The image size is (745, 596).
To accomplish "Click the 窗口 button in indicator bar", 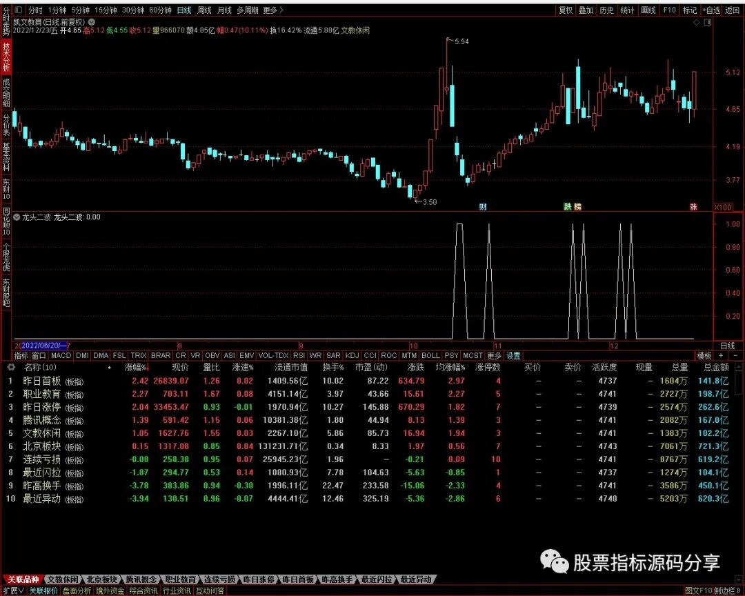I will pyautogui.click(x=39, y=355).
